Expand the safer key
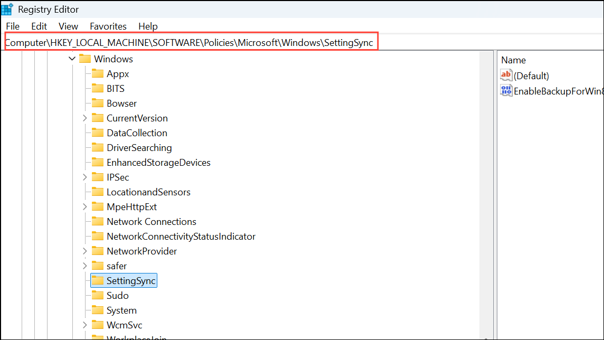 pos(85,266)
